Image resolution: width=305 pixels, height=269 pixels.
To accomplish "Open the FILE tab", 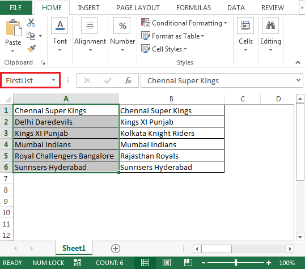I will coord(16,7).
